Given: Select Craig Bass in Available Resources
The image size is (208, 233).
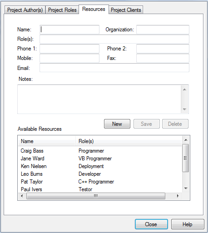Looking at the screenshot, I should pos(100,151).
